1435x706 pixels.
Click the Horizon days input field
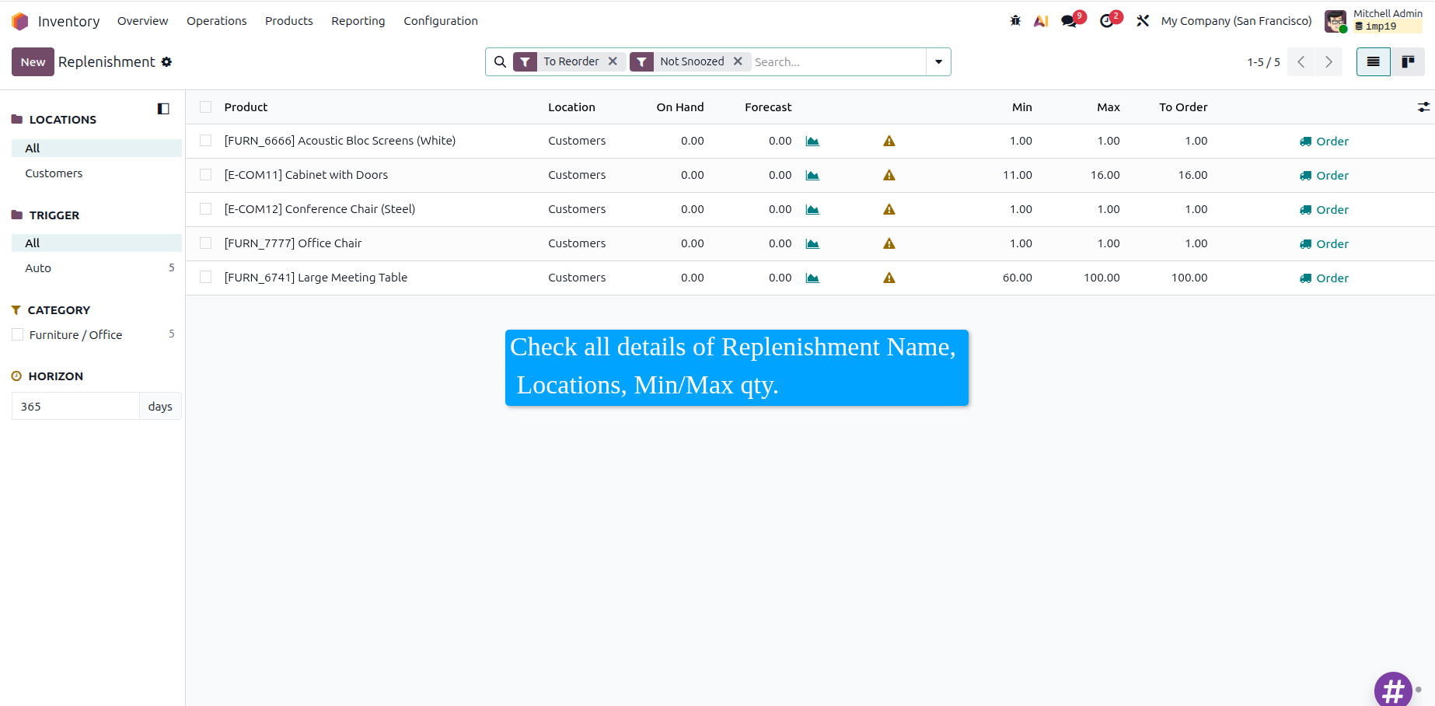coord(75,406)
